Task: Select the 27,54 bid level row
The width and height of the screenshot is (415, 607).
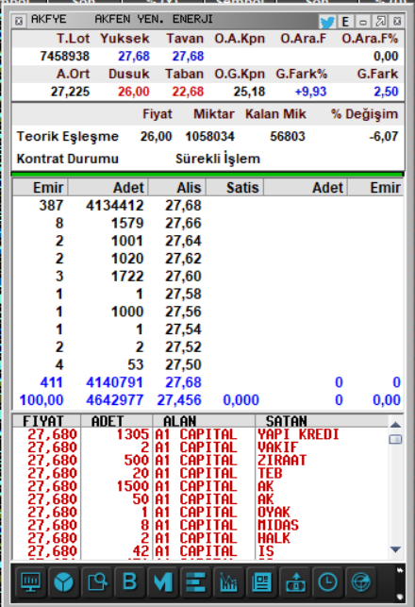Action: coord(208,329)
